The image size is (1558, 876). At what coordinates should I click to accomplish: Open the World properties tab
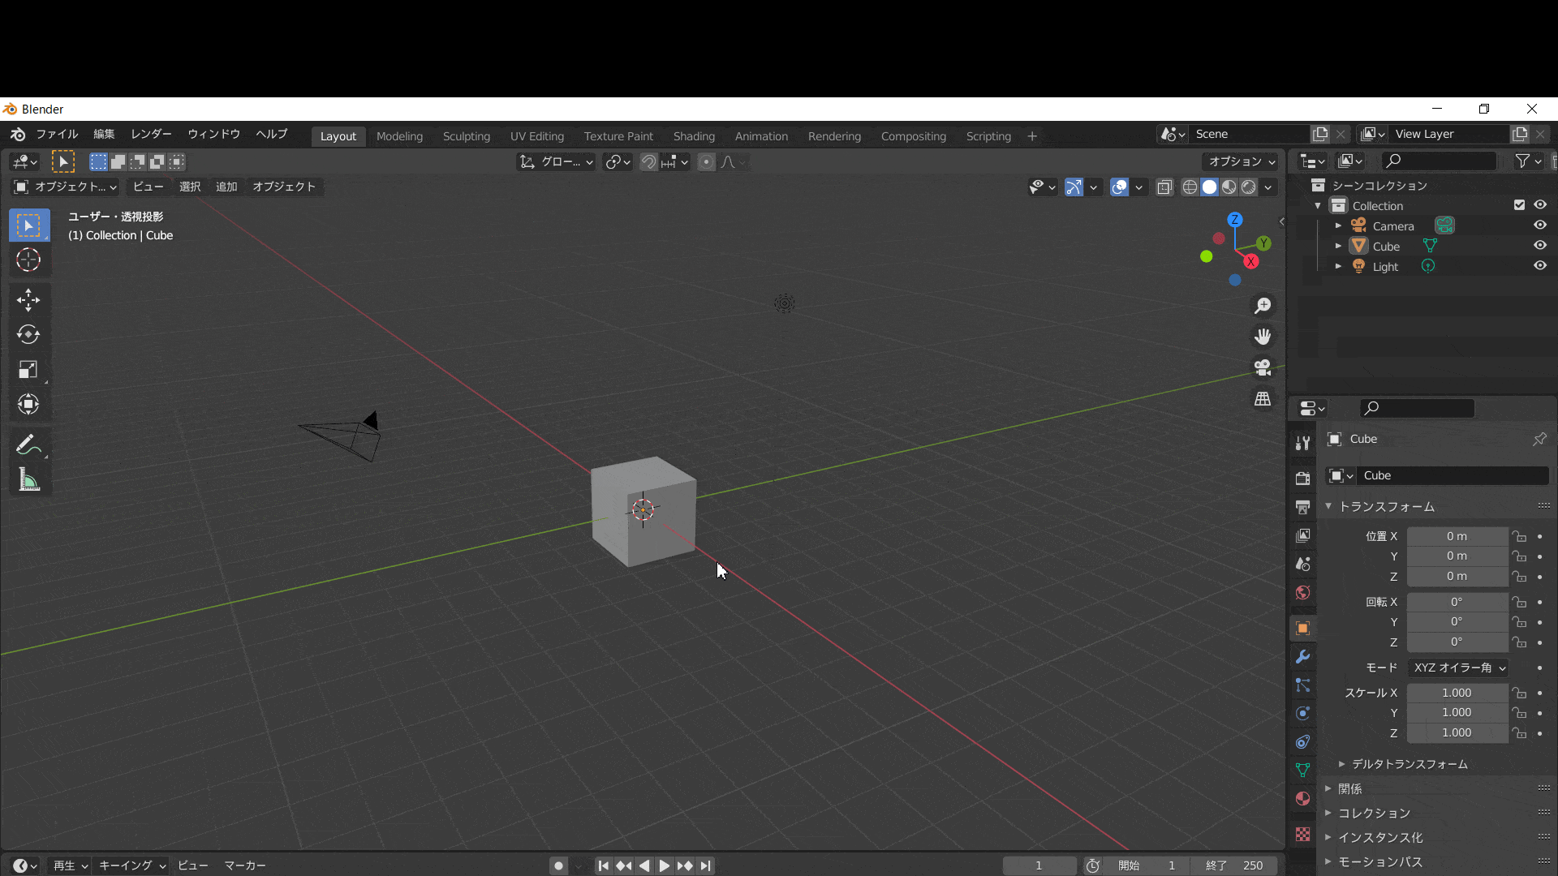[x=1302, y=592]
